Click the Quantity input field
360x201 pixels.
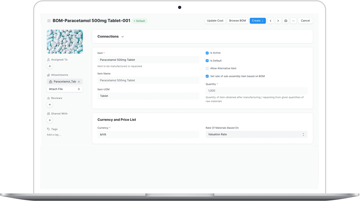coord(256,91)
